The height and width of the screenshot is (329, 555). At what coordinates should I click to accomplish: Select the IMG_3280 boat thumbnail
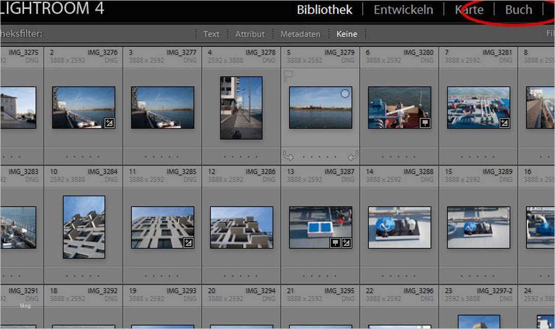pyautogui.click(x=399, y=107)
